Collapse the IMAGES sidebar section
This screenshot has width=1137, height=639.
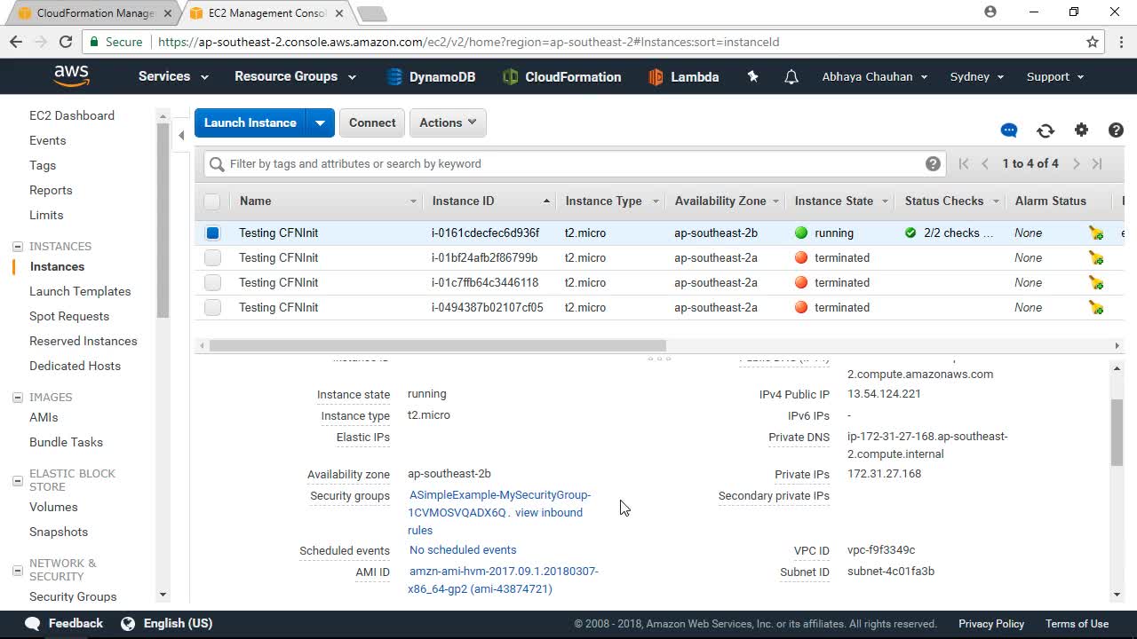click(x=17, y=398)
